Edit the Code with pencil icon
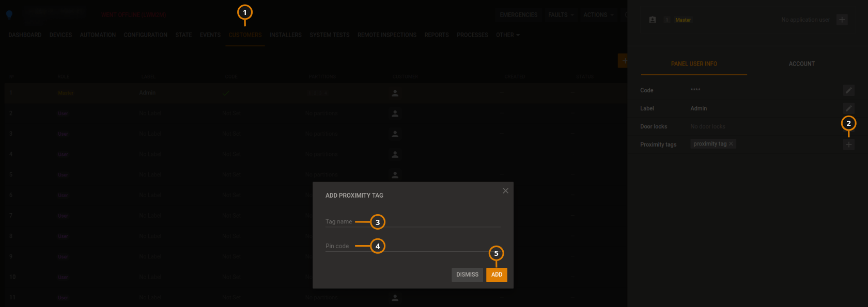Viewport: 868px width, 307px height. click(848, 90)
